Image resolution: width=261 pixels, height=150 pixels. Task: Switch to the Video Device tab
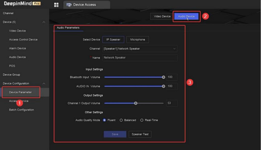pos(162,17)
